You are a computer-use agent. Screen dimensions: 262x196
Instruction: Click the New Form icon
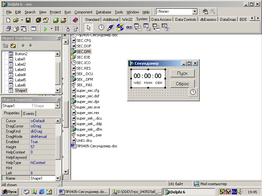click(x=34, y=29)
